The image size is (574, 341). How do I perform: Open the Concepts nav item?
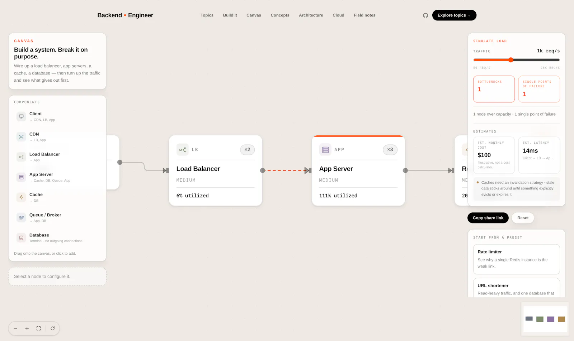[x=280, y=15]
